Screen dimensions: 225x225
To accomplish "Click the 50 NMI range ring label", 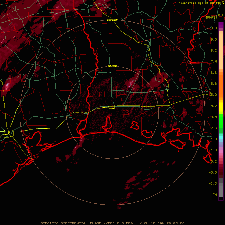I will click(112, 66).
